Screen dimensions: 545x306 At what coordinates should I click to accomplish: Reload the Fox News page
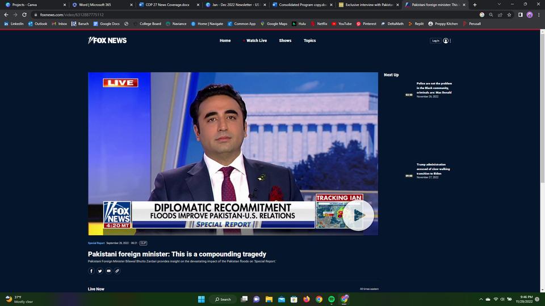24,15
